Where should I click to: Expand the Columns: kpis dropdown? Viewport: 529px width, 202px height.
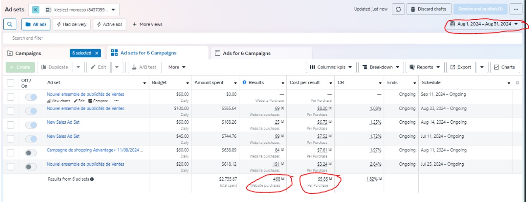point(331,67)
